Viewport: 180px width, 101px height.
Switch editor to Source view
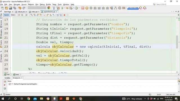coord(6,15)
